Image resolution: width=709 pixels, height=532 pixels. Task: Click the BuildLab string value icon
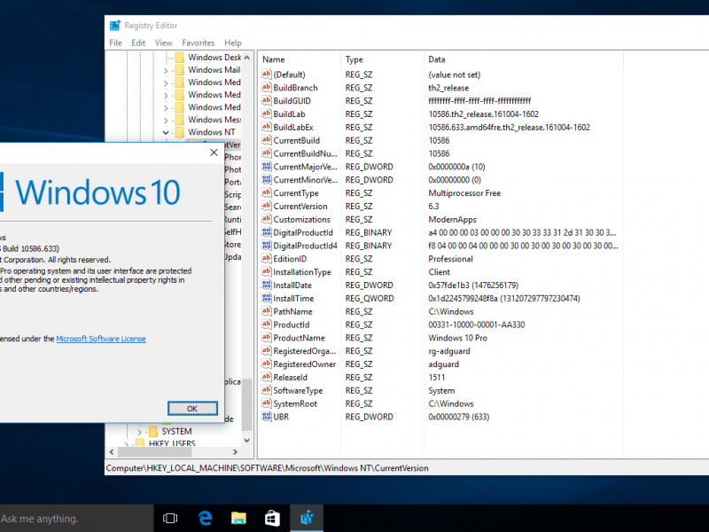point(267,113)
